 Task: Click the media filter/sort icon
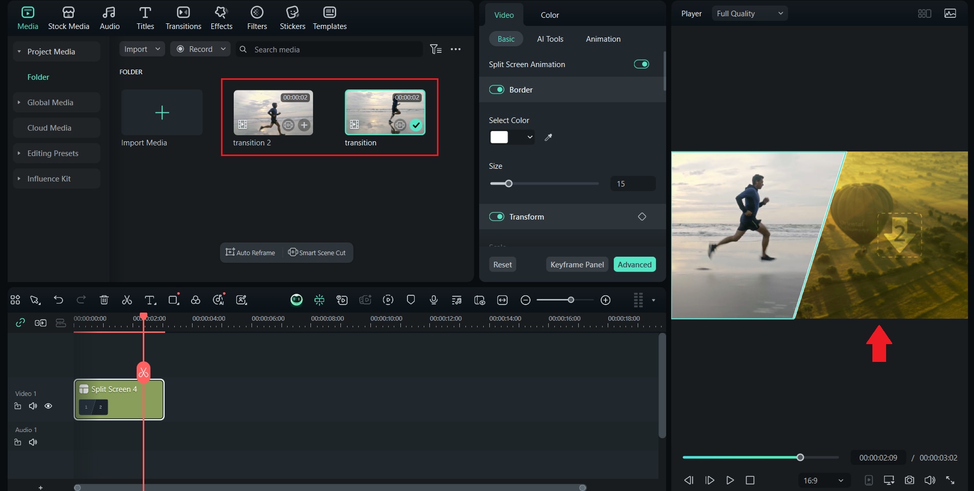click(x=435, y=49)
